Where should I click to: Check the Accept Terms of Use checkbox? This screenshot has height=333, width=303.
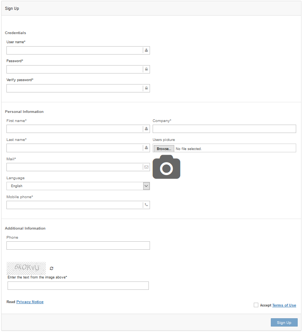[x=256, y=305]
